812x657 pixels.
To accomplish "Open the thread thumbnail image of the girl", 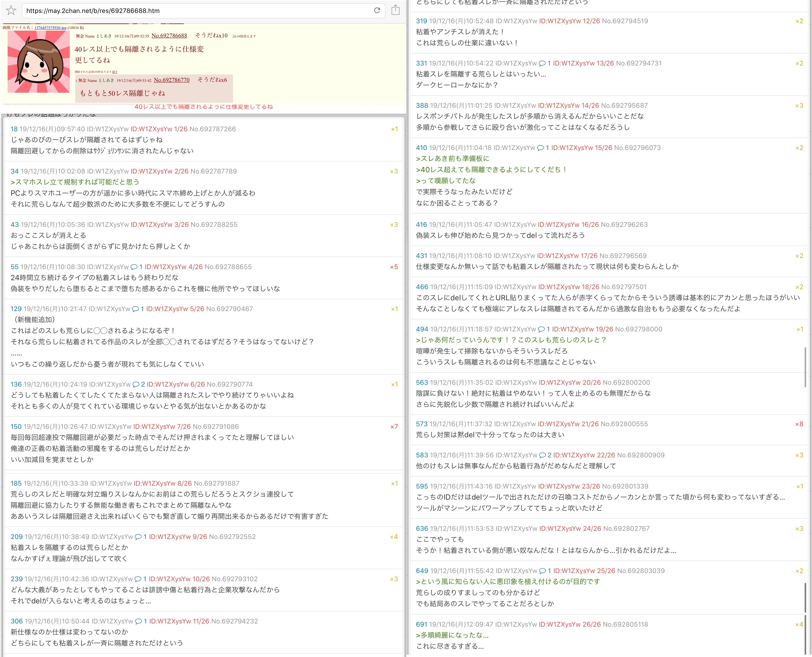I will point(39,62).
